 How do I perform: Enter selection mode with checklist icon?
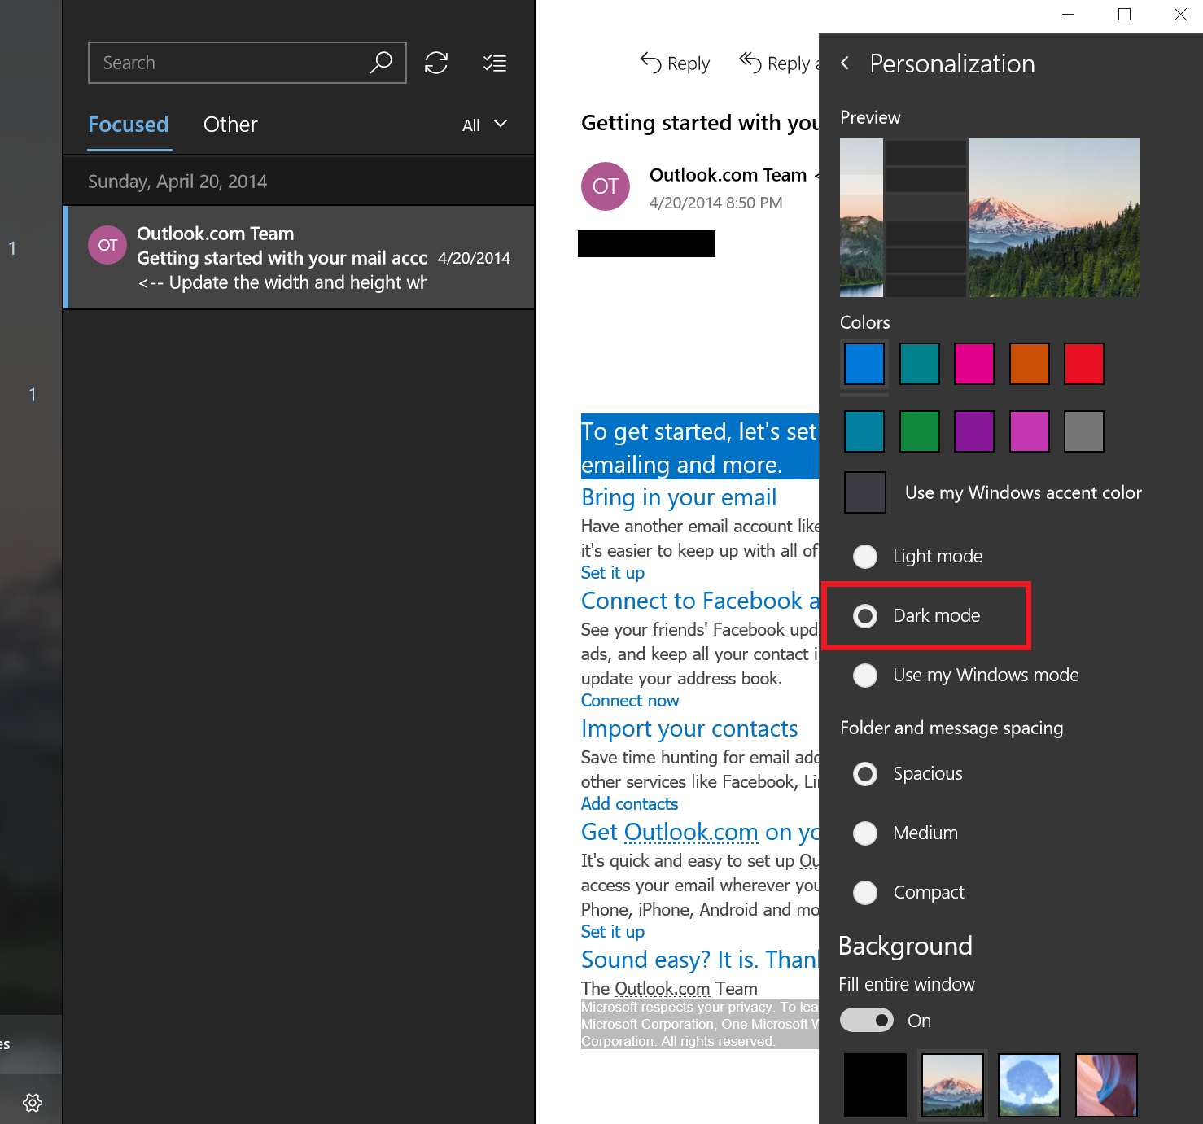494,63
